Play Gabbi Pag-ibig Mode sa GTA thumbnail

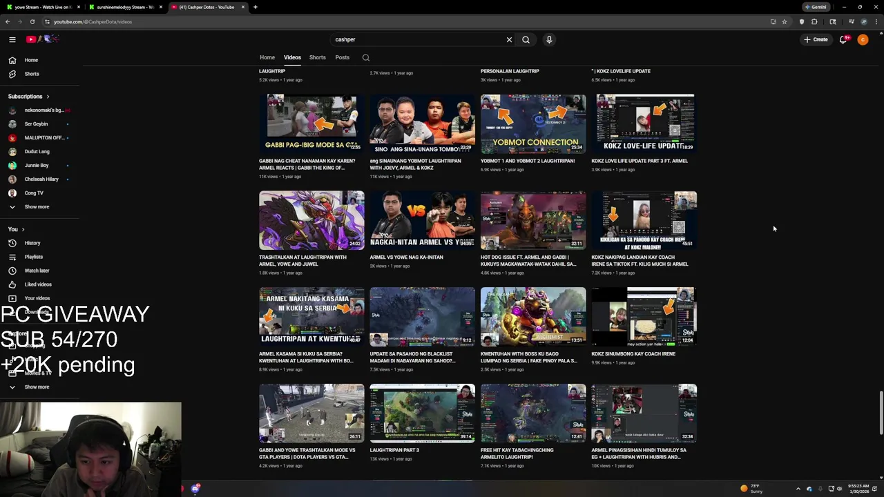pyautogui.click(x=311, y=124)
